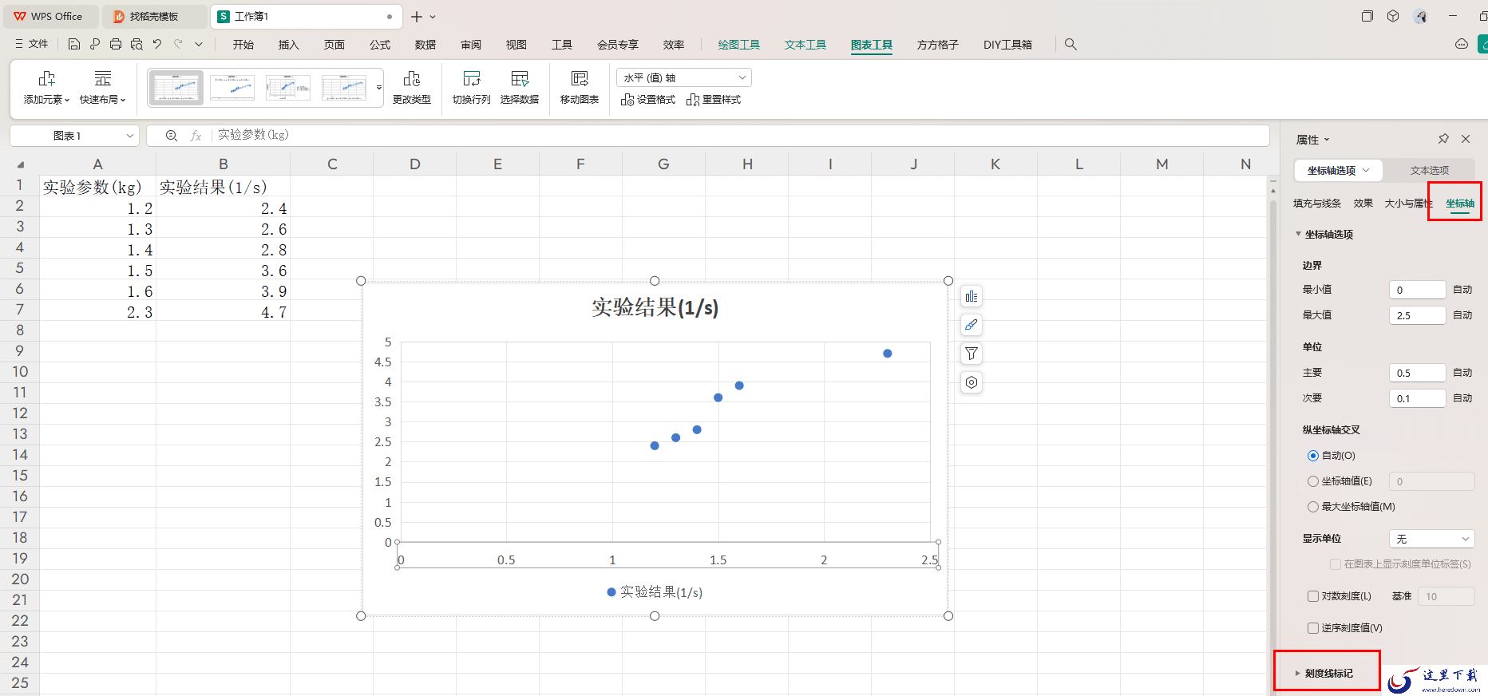
Task: Open the chart element selector 水平 (值) 轴
Action: pos(684,77)
